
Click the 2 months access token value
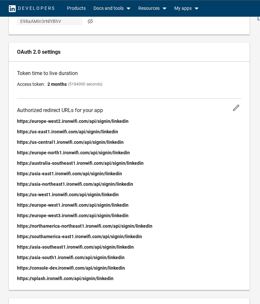57,84
